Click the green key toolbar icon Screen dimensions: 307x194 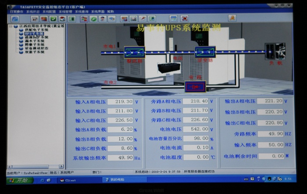(x=93, y=19)
